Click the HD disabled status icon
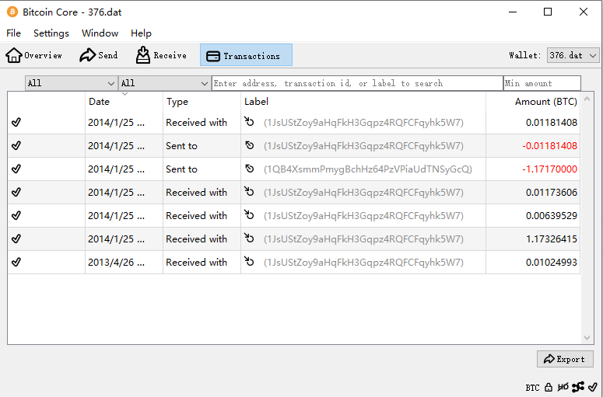 pos(563,387)
